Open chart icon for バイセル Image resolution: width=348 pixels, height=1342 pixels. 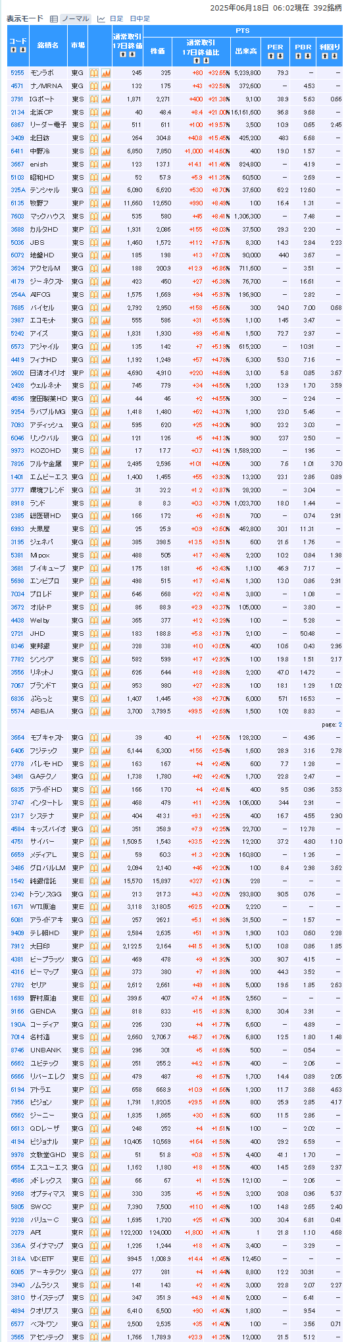coord(105,307)
